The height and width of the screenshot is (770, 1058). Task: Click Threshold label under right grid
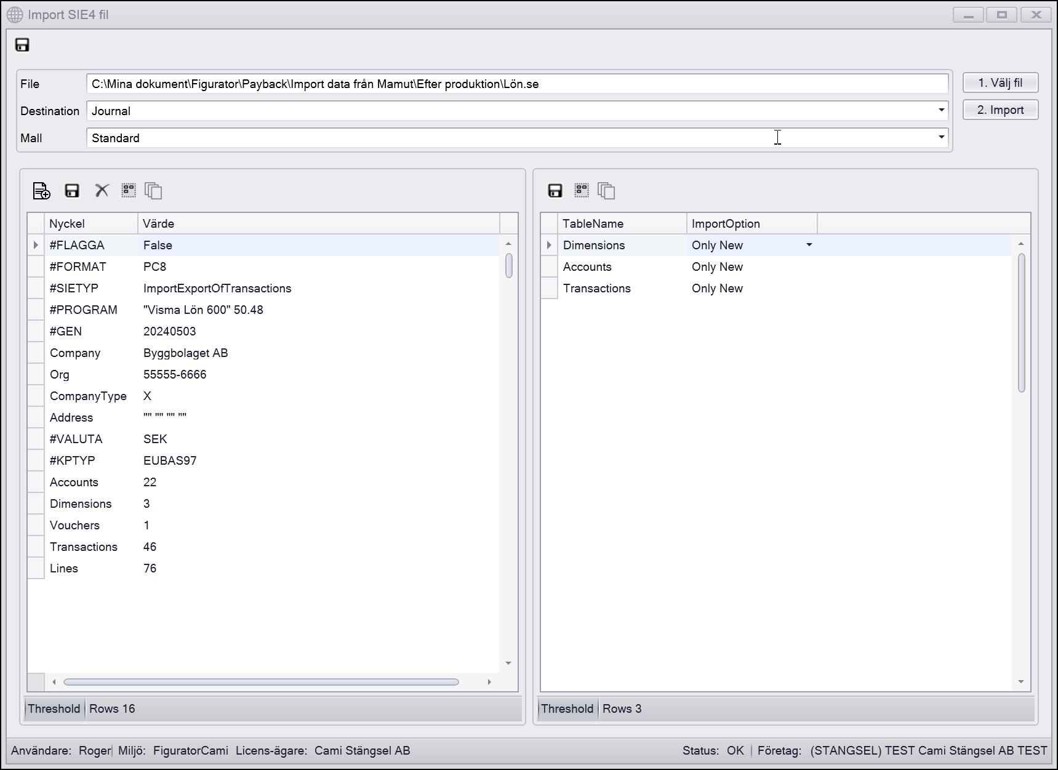point(567,708)
